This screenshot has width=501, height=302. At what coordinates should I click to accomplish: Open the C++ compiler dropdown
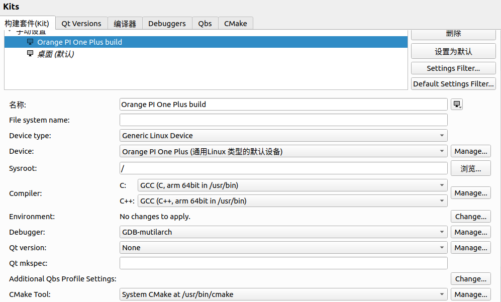coord(292,201)
